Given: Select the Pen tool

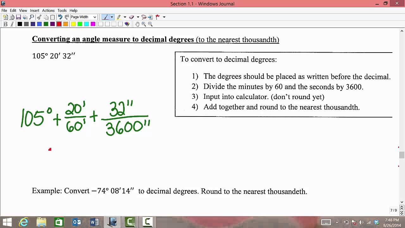Looking at the screenshot, I should tap(106, 17).
